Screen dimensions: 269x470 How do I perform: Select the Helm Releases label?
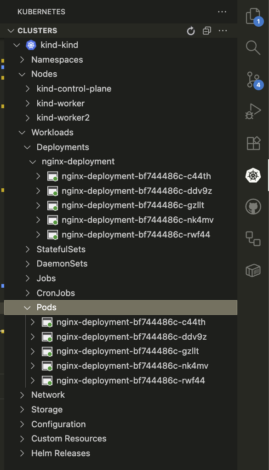[x=61, y=453]
